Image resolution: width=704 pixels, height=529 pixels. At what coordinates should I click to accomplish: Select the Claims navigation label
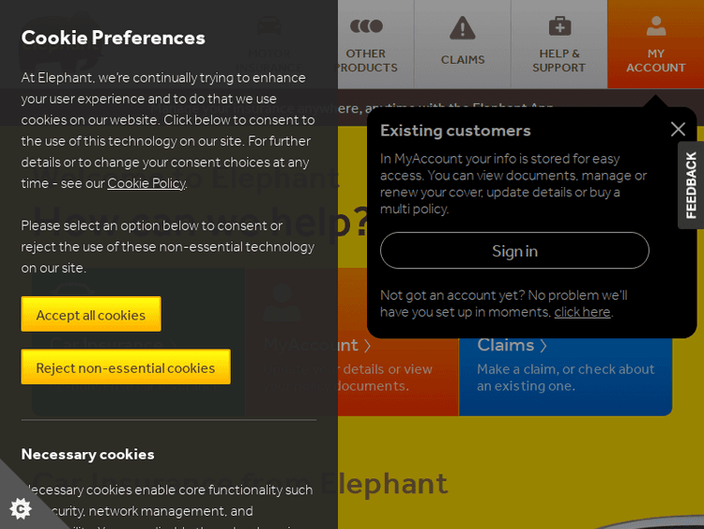click(x=463, y=60)
